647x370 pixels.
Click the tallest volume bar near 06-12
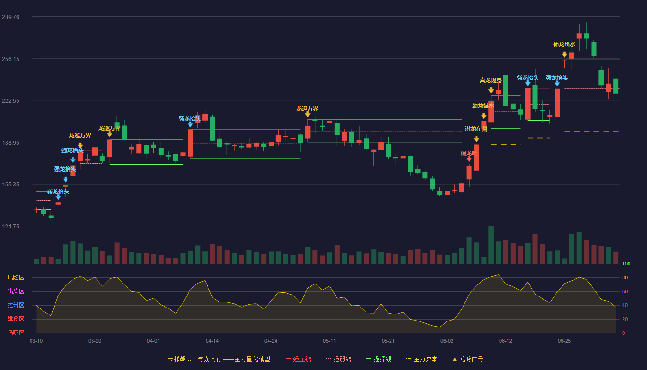coord(491,245)
